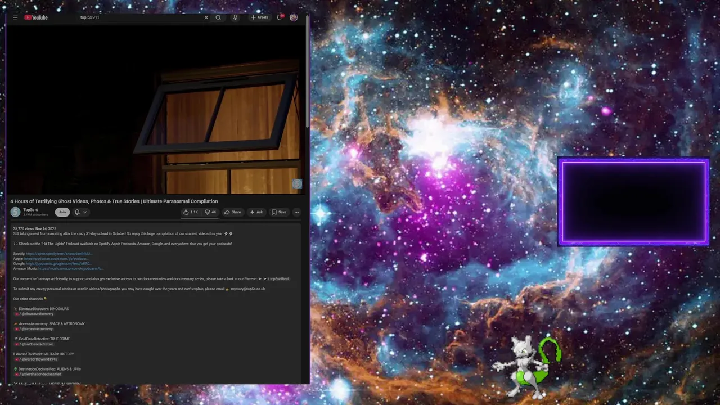Open the Amazon Music podcast link
Image resolution: width=720 pixels, height=405 pixels.
click(x=71, y=269)
